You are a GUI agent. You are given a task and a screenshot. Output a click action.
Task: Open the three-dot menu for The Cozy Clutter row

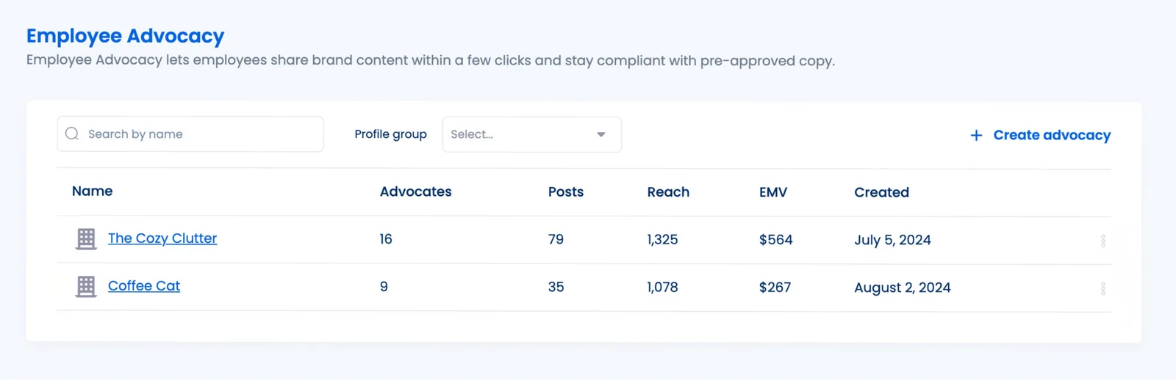pos(1102,241)
